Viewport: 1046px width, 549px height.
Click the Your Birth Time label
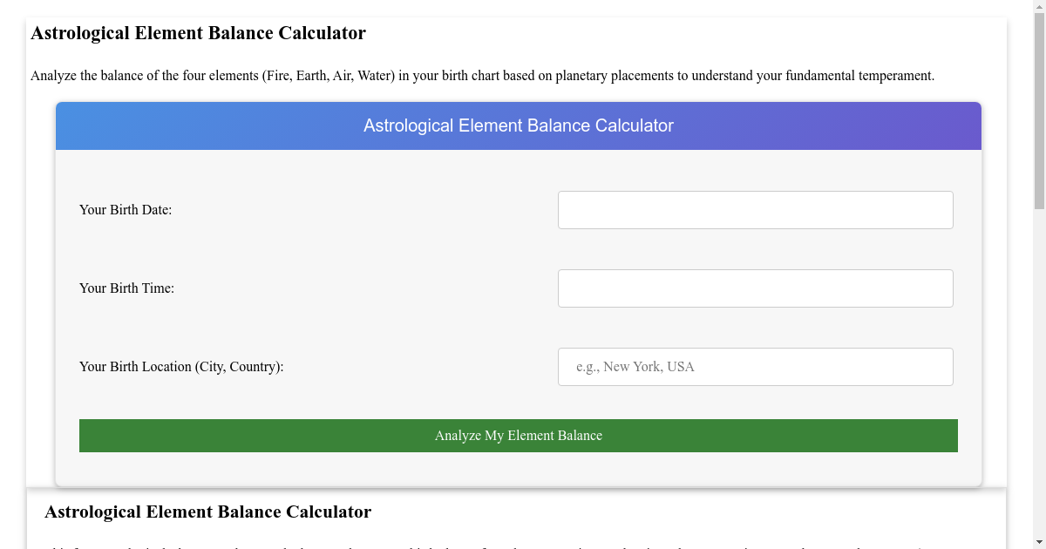pyautogui.click(x=126, y=288)
